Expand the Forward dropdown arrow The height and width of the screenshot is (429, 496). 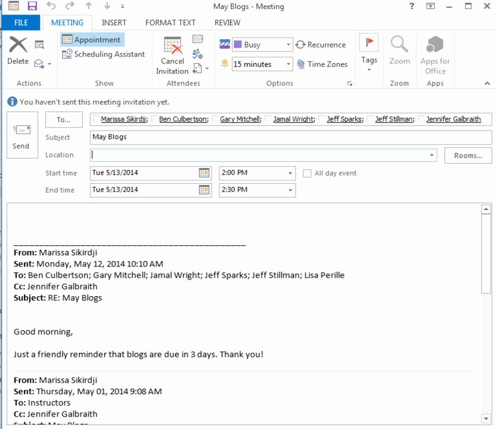coord(50,64)
